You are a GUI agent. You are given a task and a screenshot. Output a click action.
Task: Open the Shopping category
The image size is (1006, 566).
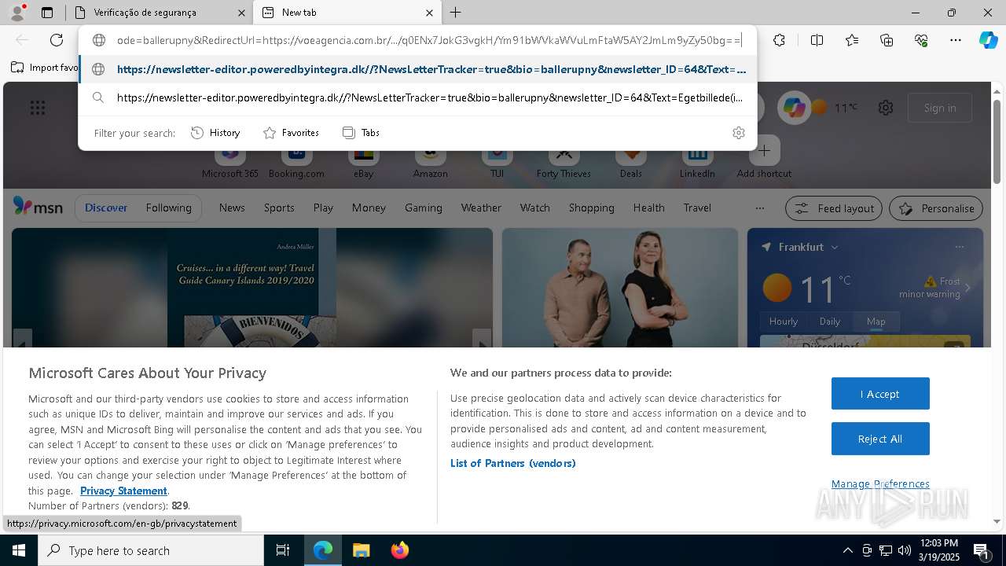(x=591, y=208)
